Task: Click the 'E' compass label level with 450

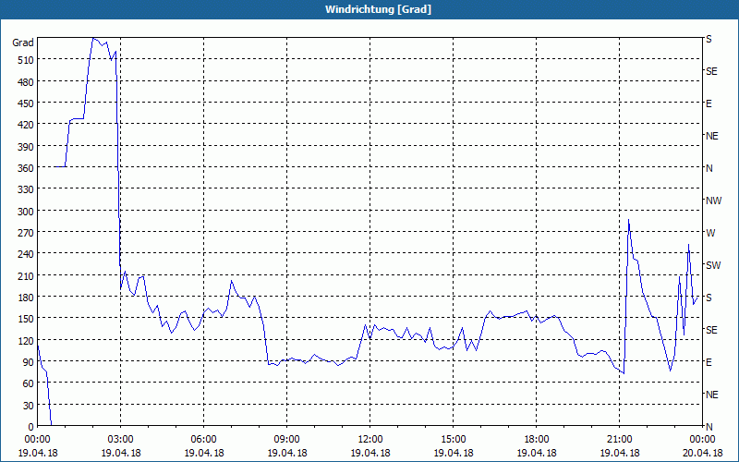Action: click(x=709, y=103)
